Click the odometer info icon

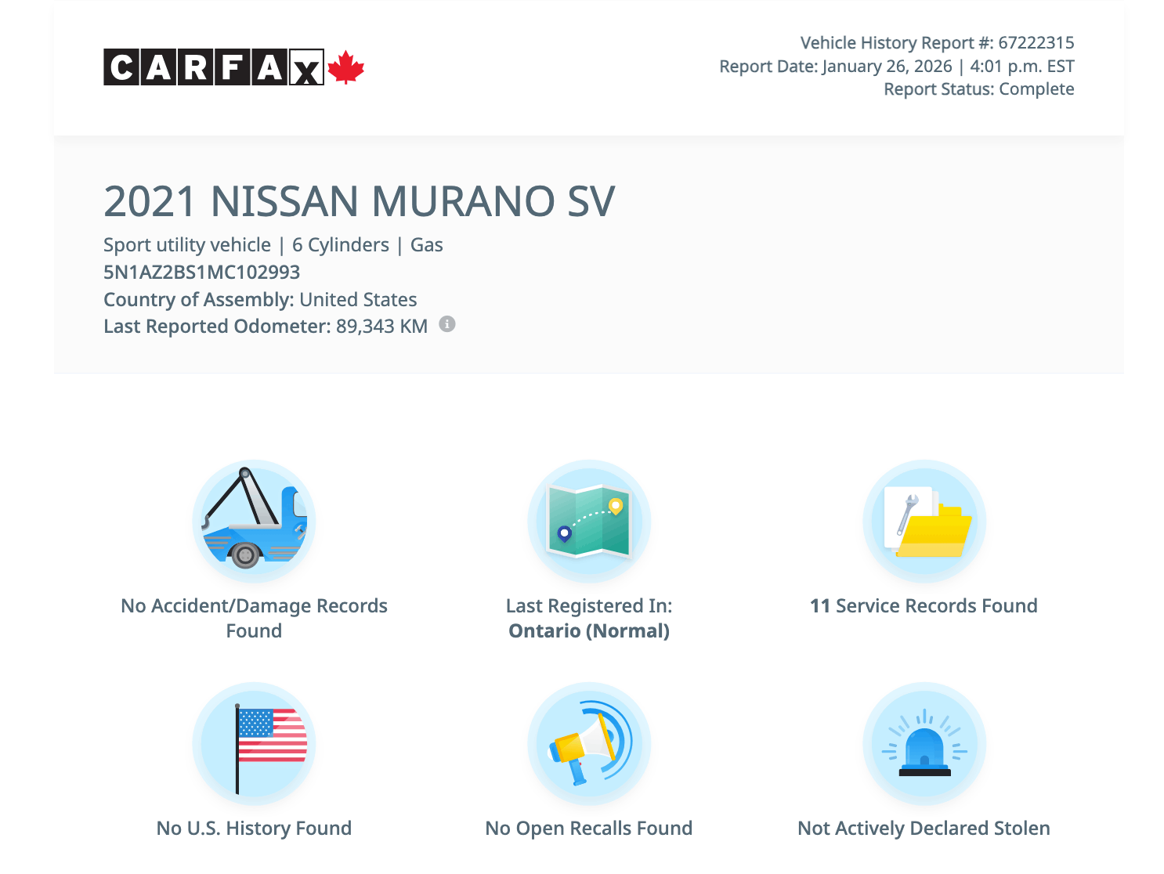tap(446, 324)
